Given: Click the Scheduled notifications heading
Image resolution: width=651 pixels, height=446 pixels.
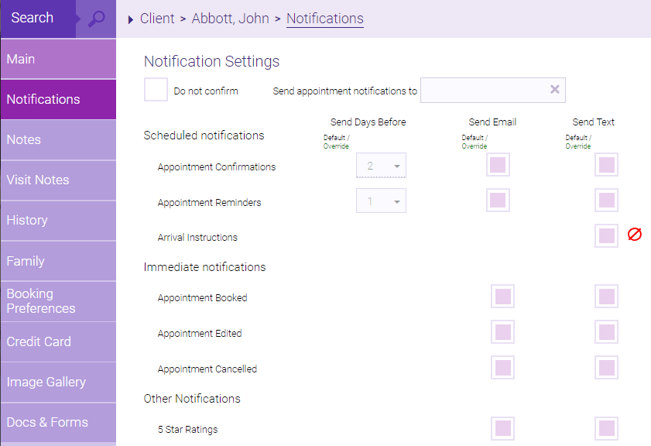Looking at the screenshot, I should [x=204, y=136].
